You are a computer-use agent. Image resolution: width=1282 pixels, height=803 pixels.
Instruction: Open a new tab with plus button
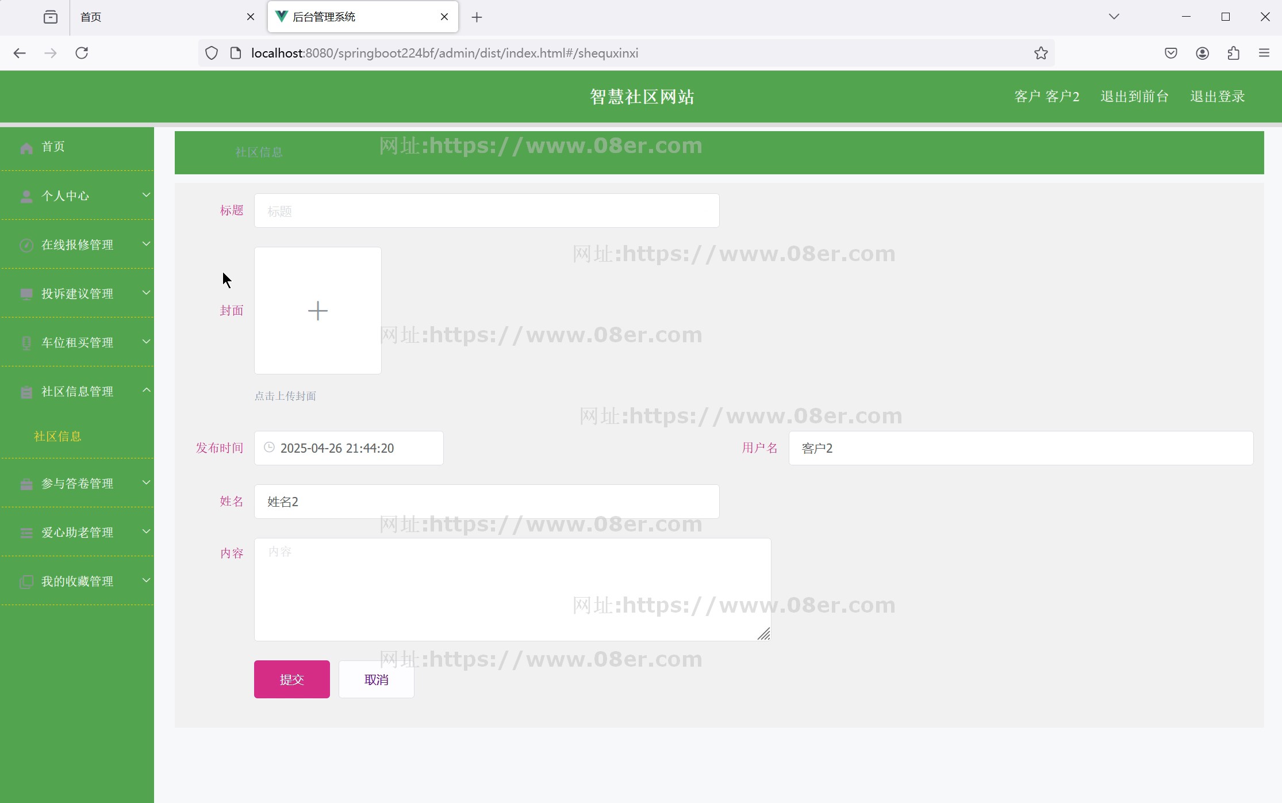pyautogui.click(x=477, y=17)
